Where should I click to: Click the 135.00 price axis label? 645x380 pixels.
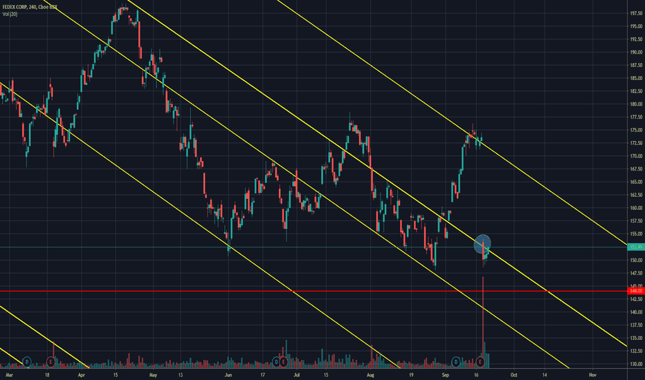[636, 338]
